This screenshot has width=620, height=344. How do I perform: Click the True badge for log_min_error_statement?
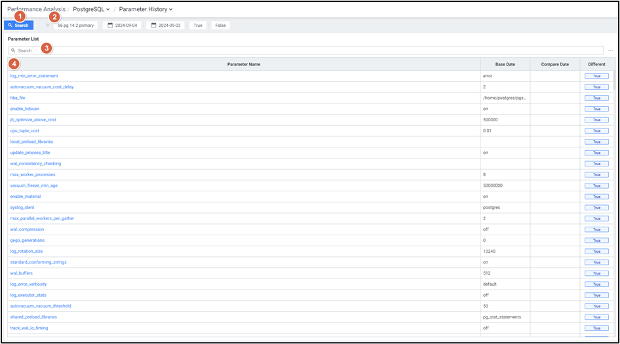596,76
